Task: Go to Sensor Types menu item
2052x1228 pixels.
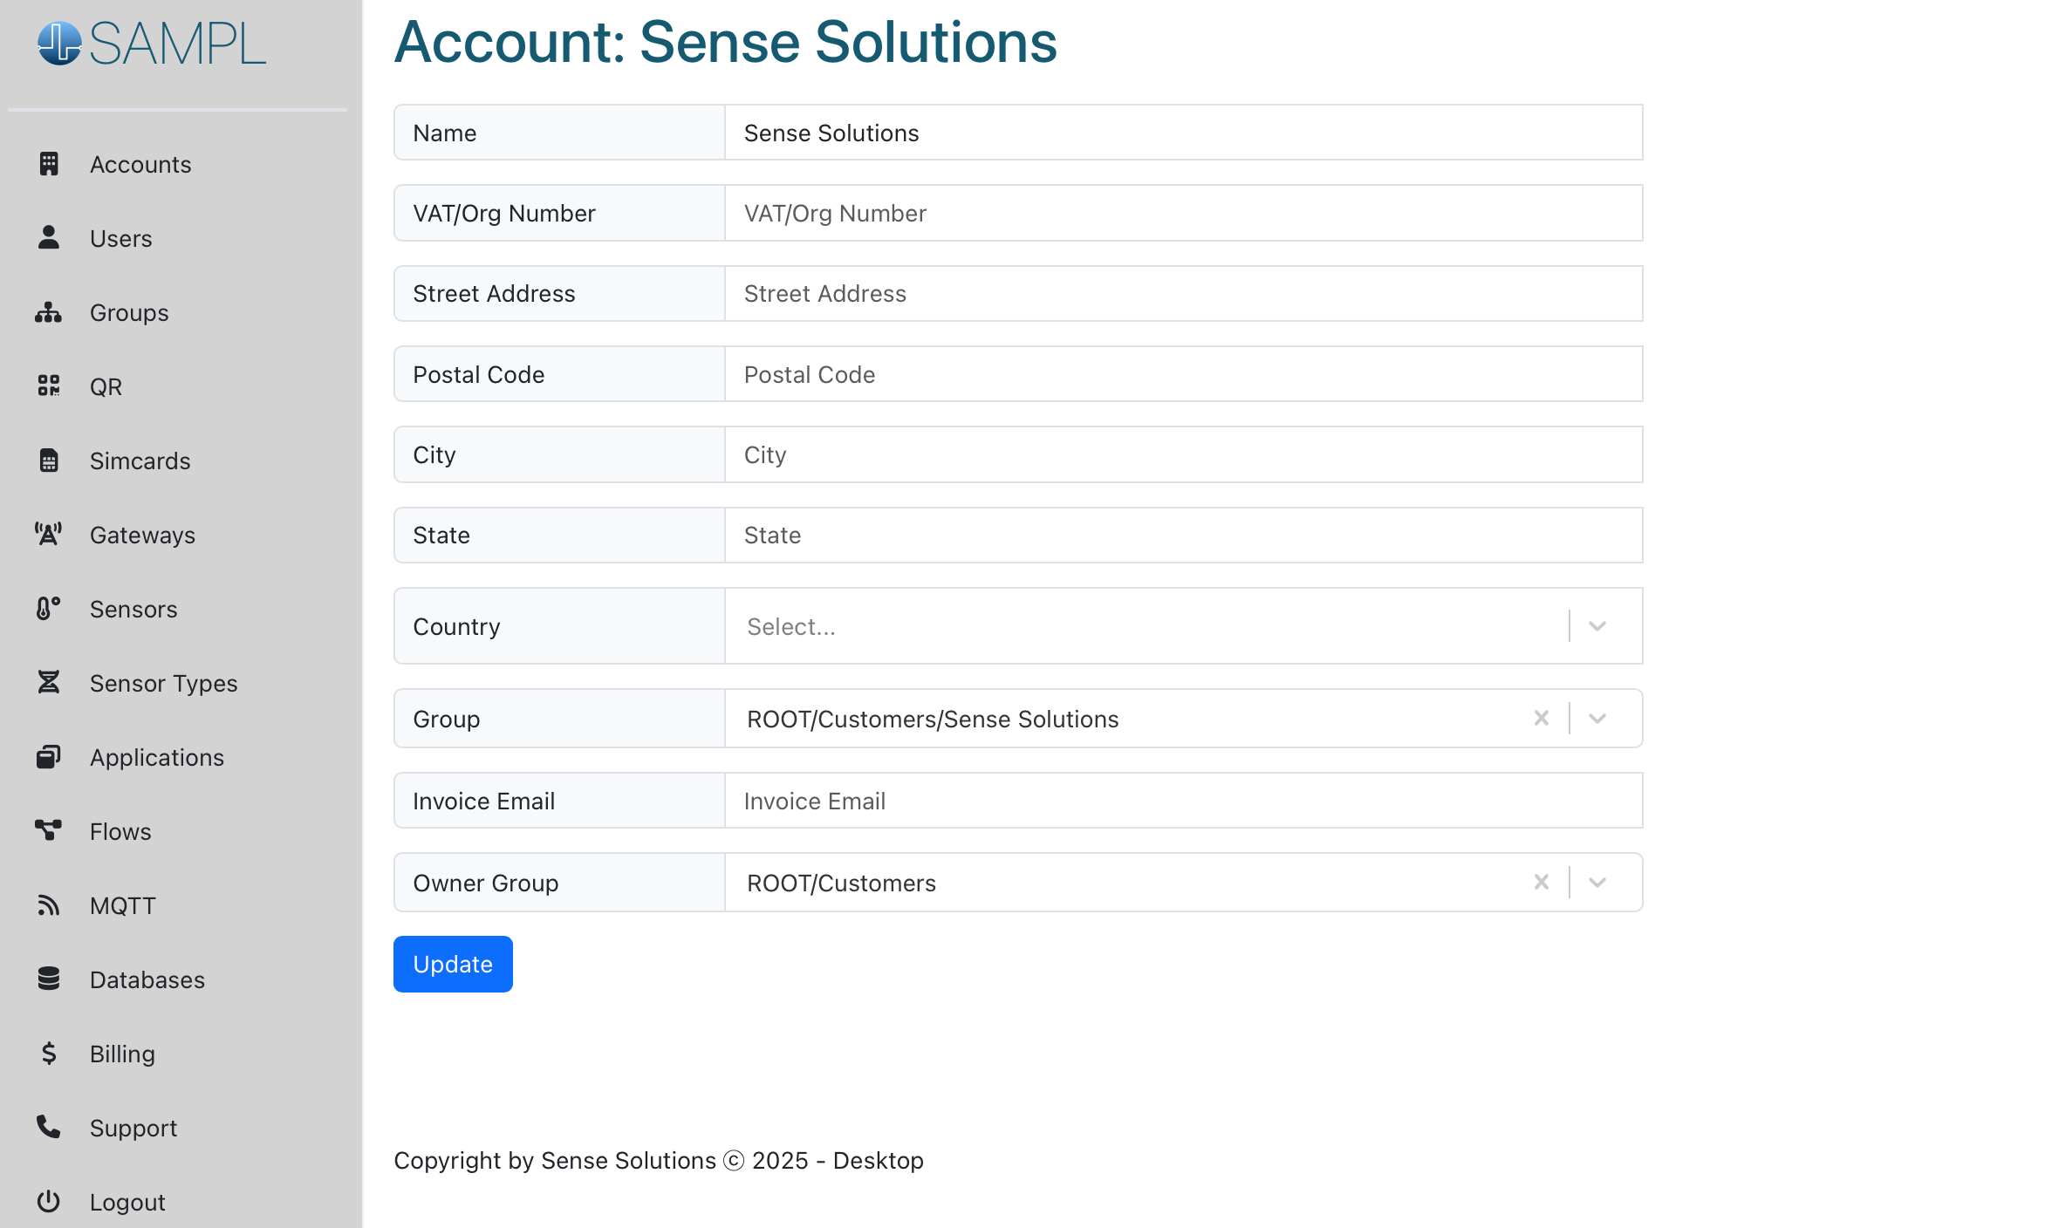Action: [163, 683]
